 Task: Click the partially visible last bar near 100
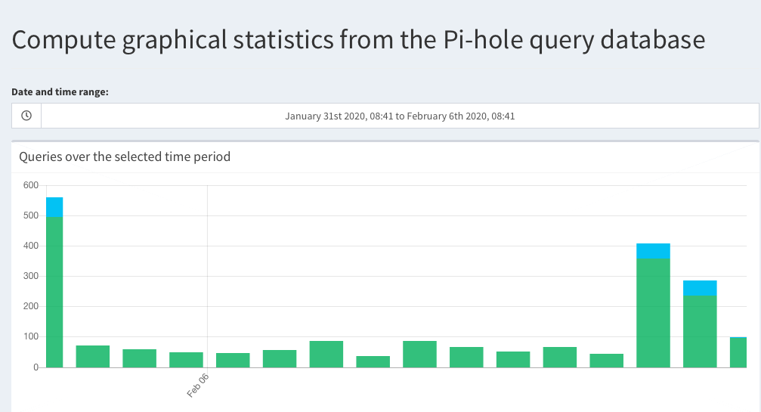pyautogui.click(x=738, y=352)
